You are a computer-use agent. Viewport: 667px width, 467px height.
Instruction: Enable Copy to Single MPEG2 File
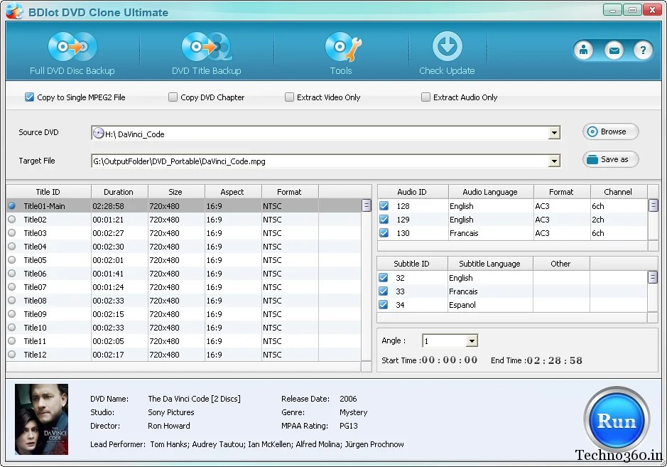point(29,97)
